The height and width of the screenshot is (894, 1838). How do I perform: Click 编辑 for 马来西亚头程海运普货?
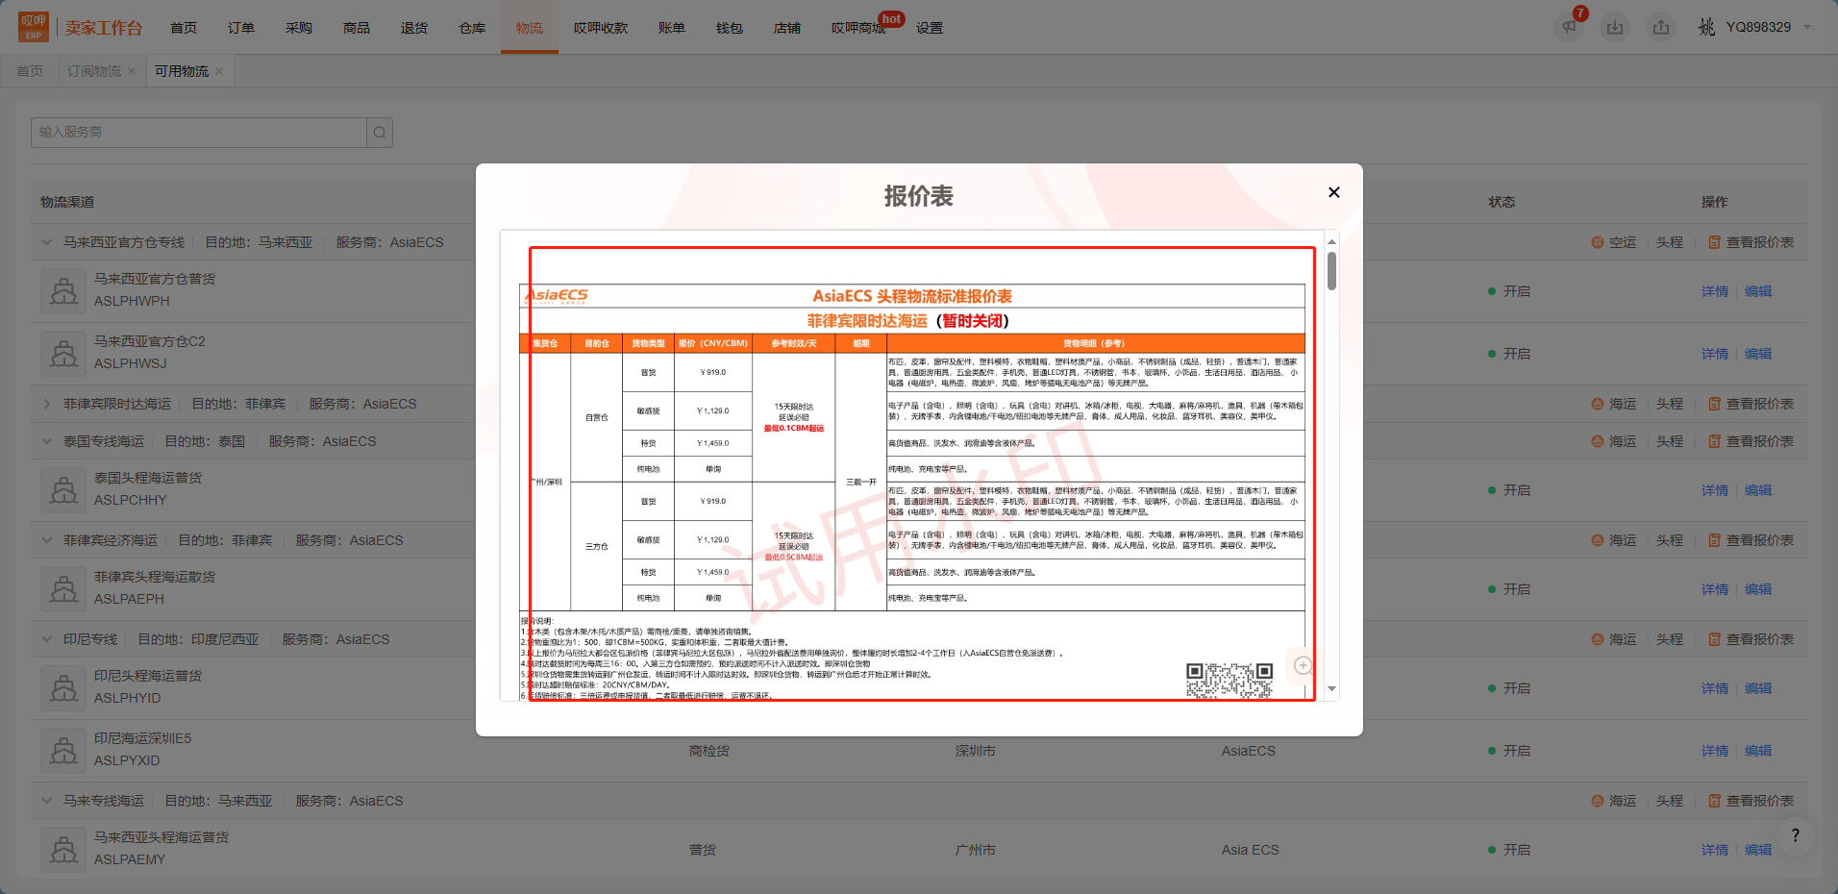pos(1758,850)
